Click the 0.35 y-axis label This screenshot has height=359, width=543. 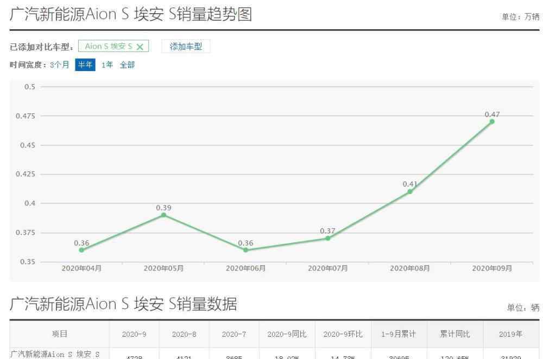28,261
